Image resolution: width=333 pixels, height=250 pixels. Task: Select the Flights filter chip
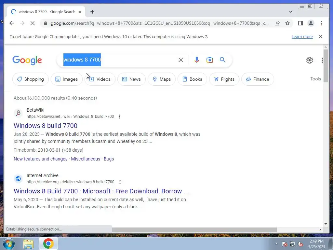224,79
